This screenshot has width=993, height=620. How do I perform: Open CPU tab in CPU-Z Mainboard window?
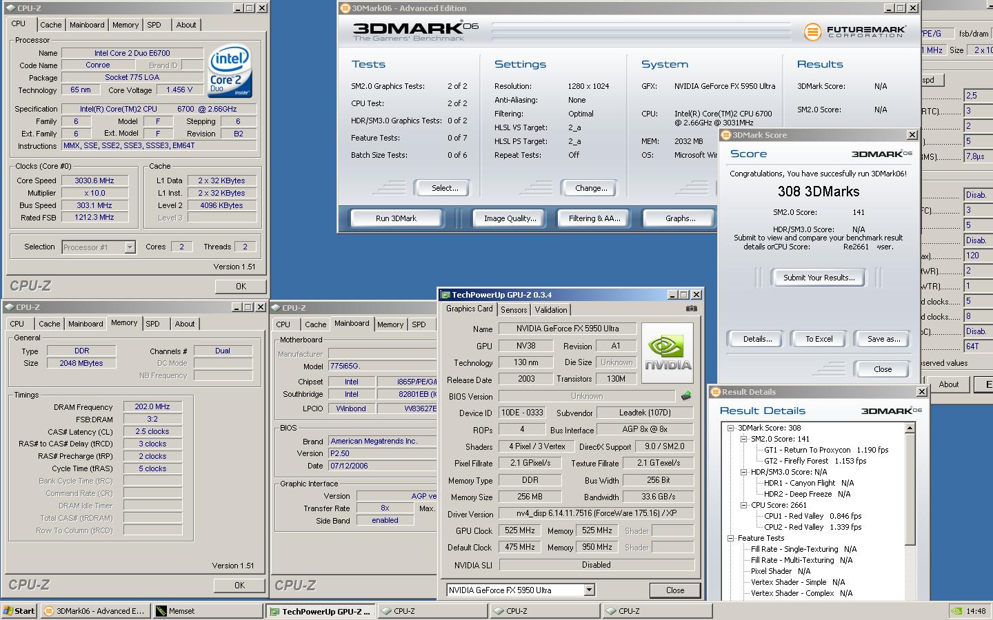[x=283, y=324]
